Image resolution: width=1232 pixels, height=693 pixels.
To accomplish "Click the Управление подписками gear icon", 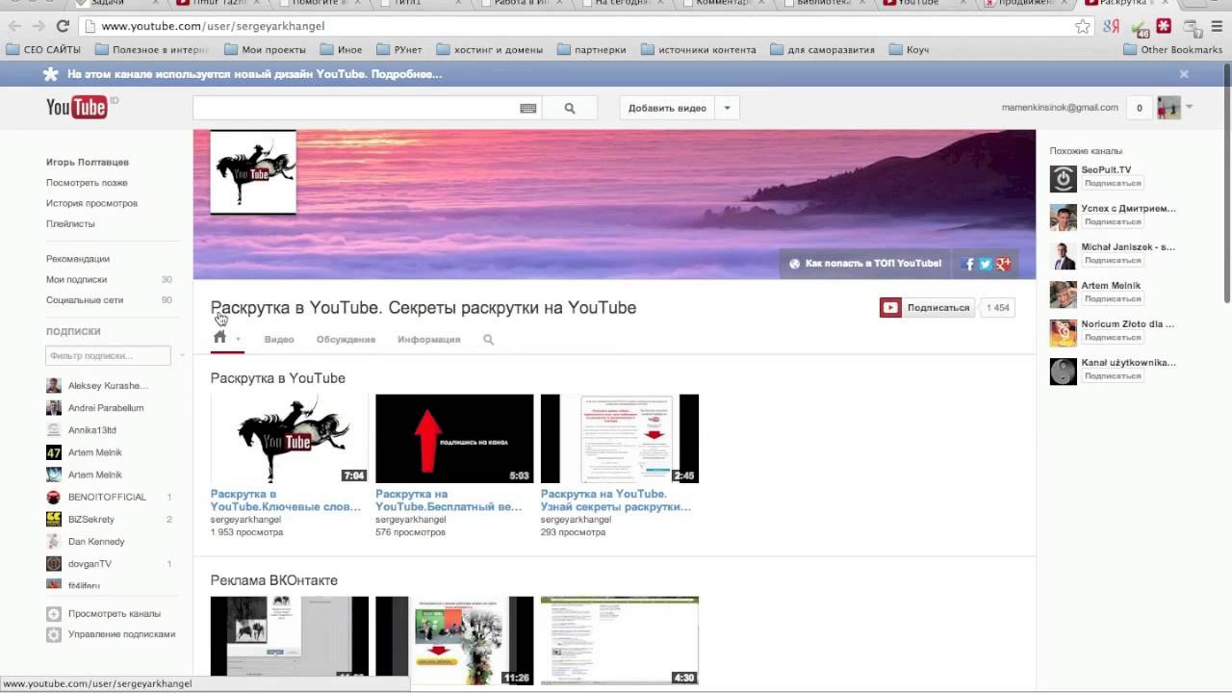I will coord(54,635).
